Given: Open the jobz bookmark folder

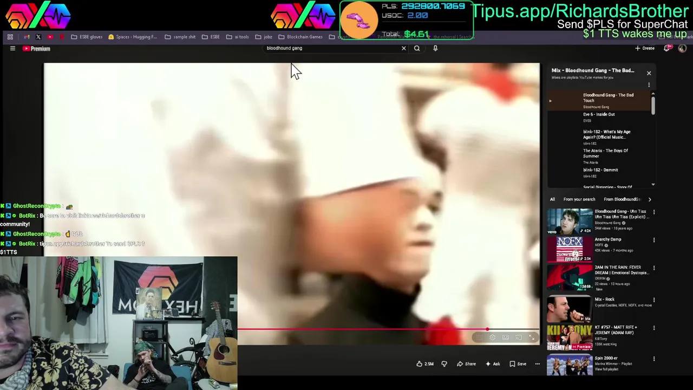Looking at the screenshot, I should coord(264,37).
